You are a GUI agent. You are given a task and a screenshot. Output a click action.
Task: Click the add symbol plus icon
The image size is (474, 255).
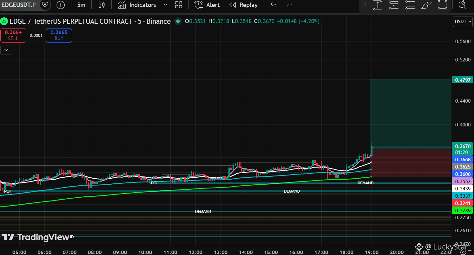click(x=61, y=5)
